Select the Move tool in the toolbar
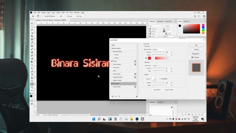The image size is (236, 133). click(x=32, y=24)
